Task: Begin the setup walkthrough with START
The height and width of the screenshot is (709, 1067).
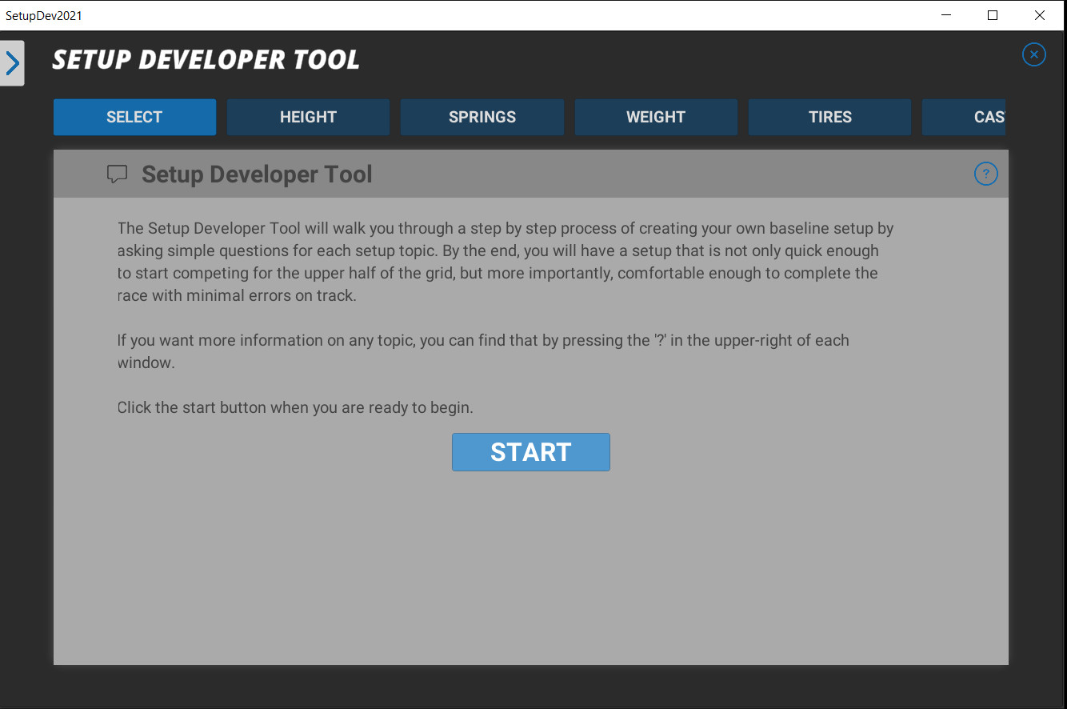Action: [x=530, y=452]
